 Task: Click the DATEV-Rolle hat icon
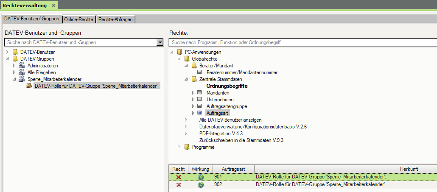click(29, 86)
